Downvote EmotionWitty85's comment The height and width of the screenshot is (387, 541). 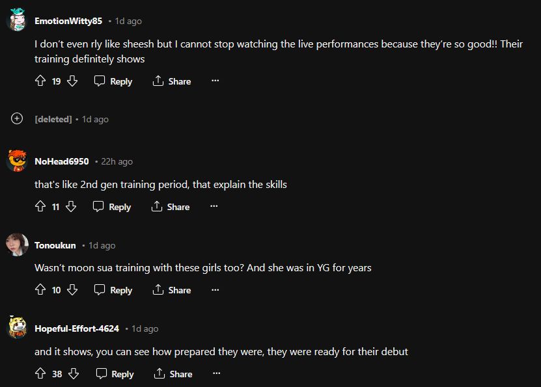tap(72, 81)
